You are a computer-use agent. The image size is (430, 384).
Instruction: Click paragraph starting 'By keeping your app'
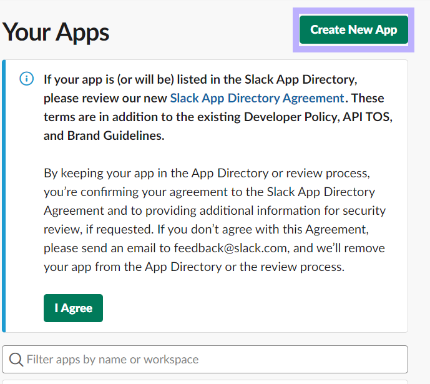215,220
